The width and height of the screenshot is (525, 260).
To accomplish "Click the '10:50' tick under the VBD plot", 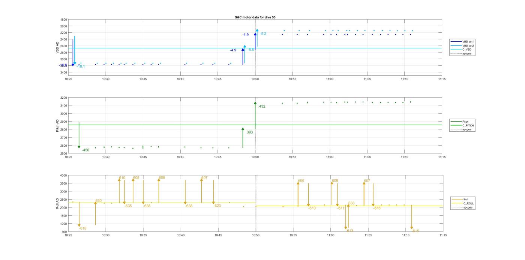I will coord(255,79).
